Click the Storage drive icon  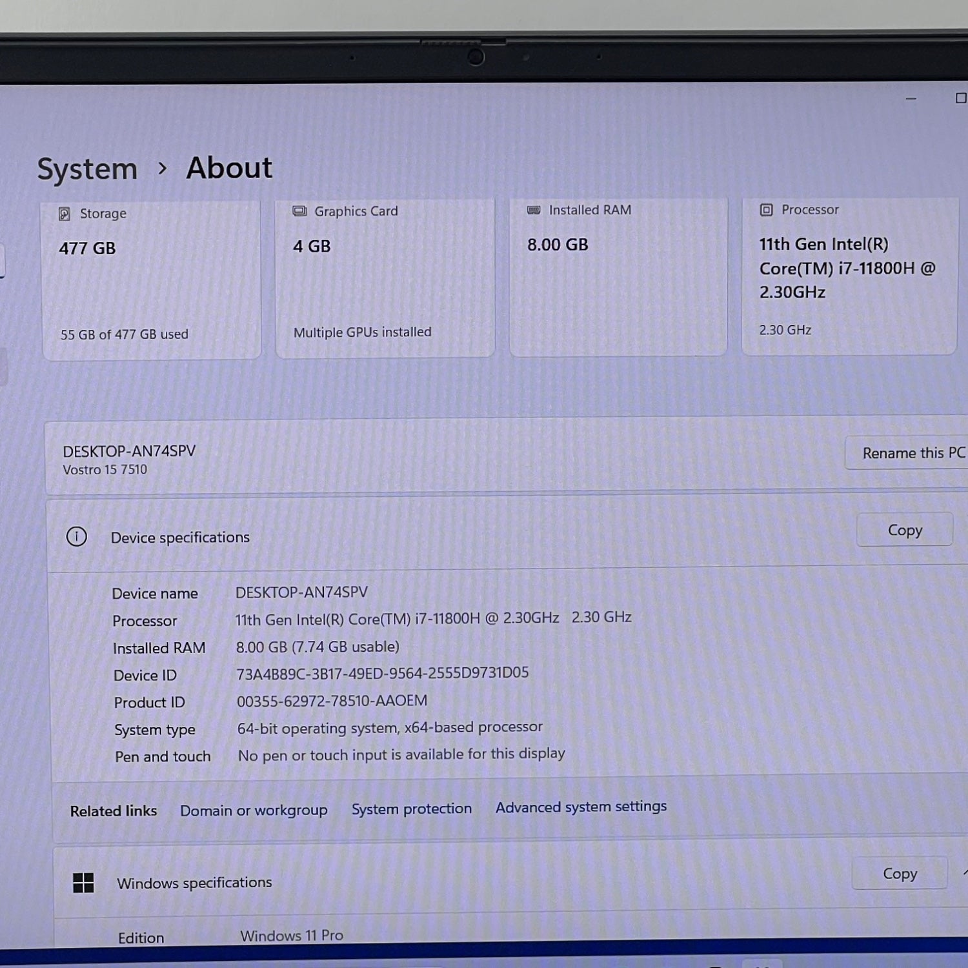[x=65, y=214]
